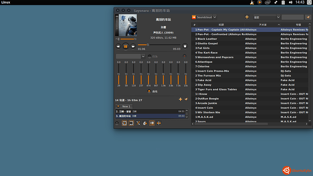
Task: Click the 29 Hz equalizer band slider
Action: (119, 74)
